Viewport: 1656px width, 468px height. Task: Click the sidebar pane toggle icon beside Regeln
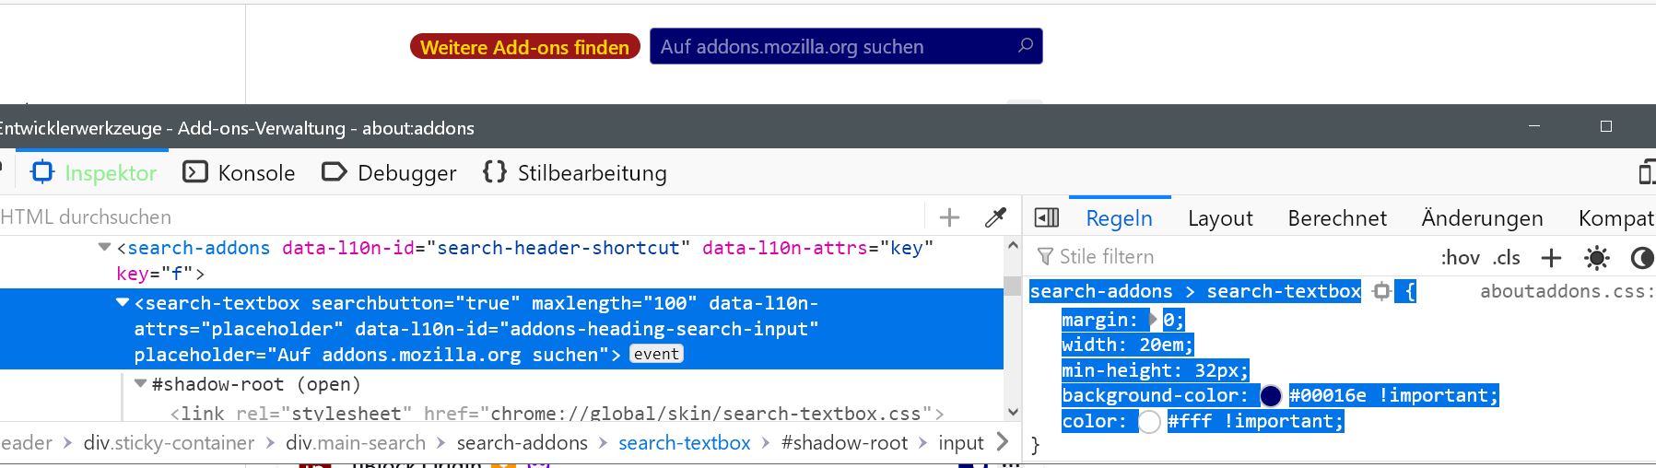[x=1047, y=217]
